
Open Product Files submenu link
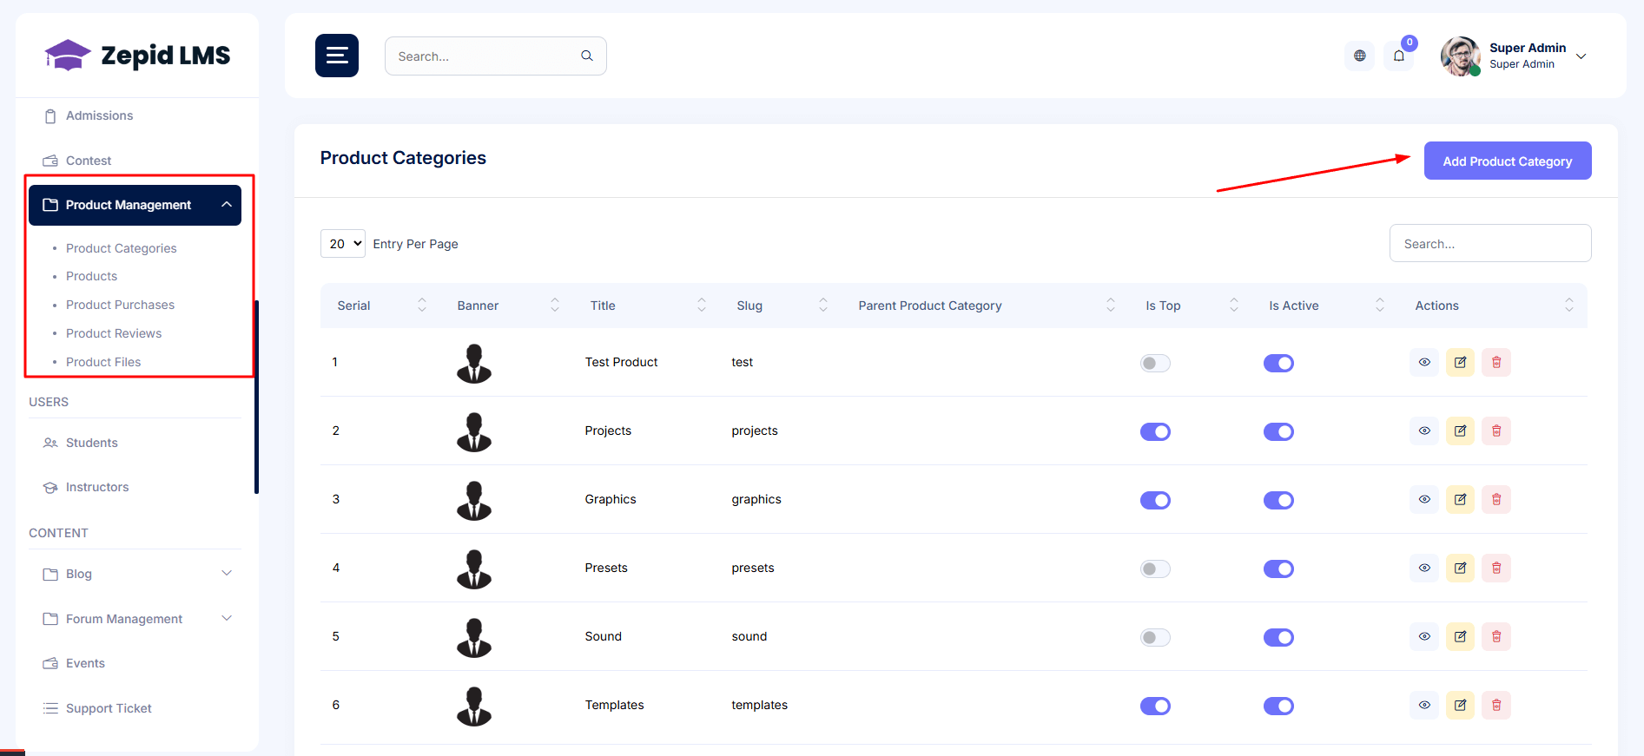[103, 362]
